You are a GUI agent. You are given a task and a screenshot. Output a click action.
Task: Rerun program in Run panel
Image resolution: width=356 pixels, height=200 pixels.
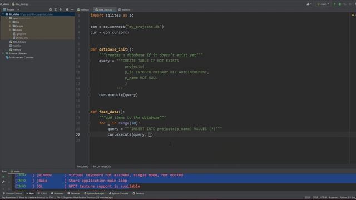pos(3,177)
